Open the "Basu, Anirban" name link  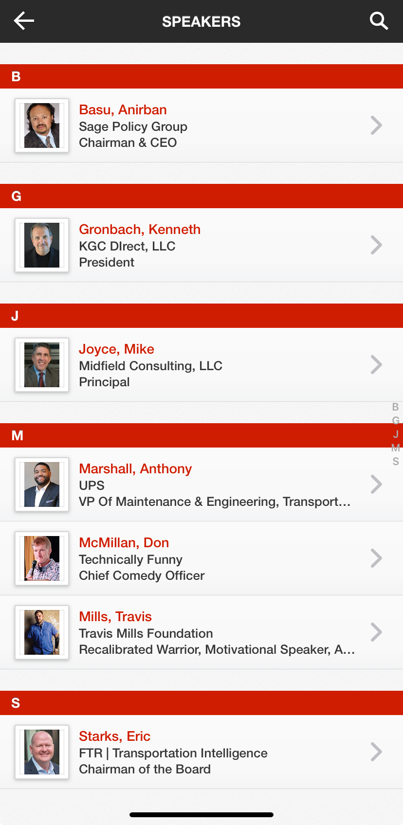pyautogui.click(x=123, y=110)
